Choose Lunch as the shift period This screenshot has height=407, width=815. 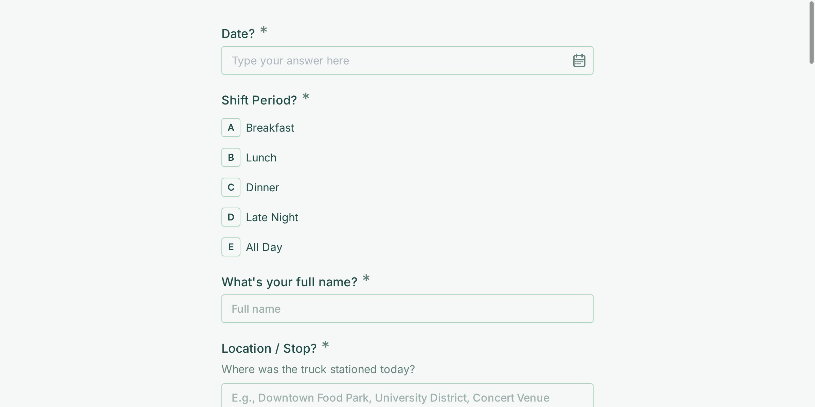261,158
